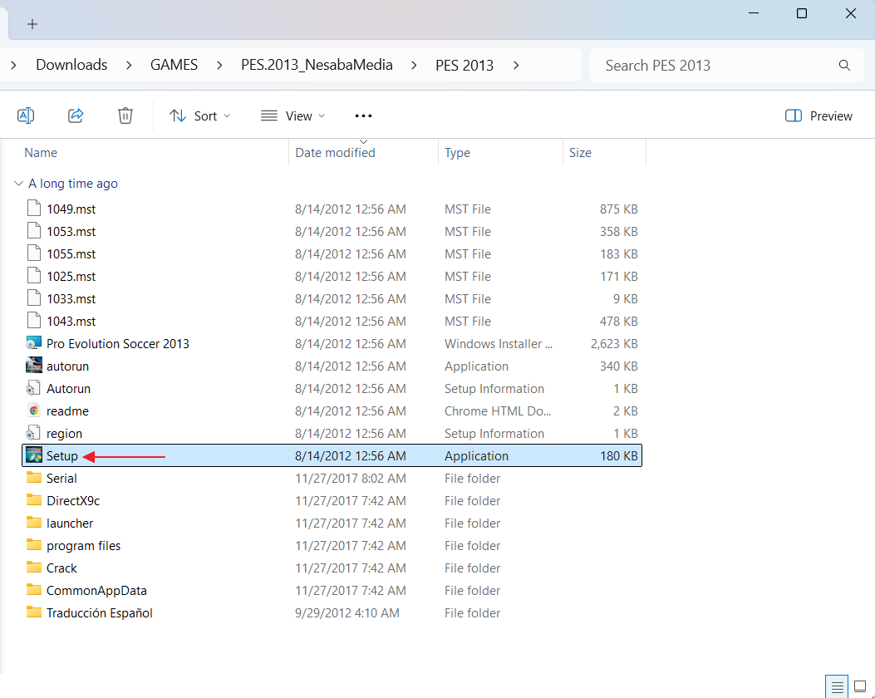Minimize the File Explorer window
The height and width of the screenshot is (698, 875).
(754, 13)
